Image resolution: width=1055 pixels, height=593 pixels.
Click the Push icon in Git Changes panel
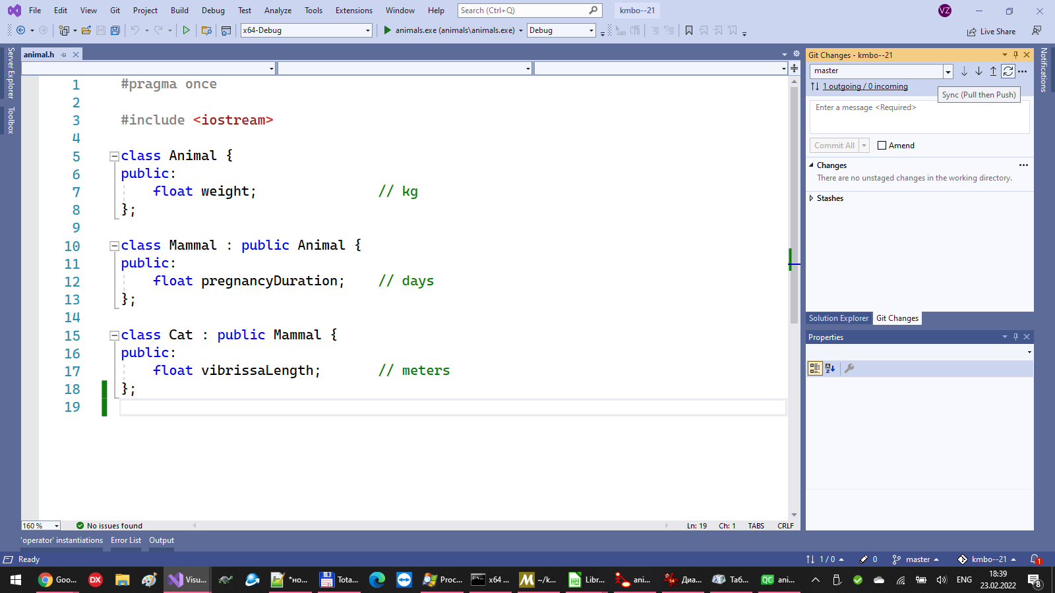(x=993, y=71)
